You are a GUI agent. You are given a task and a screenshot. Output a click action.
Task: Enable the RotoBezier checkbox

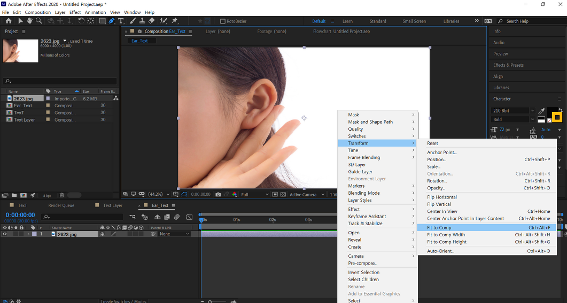tap(223, 21)
